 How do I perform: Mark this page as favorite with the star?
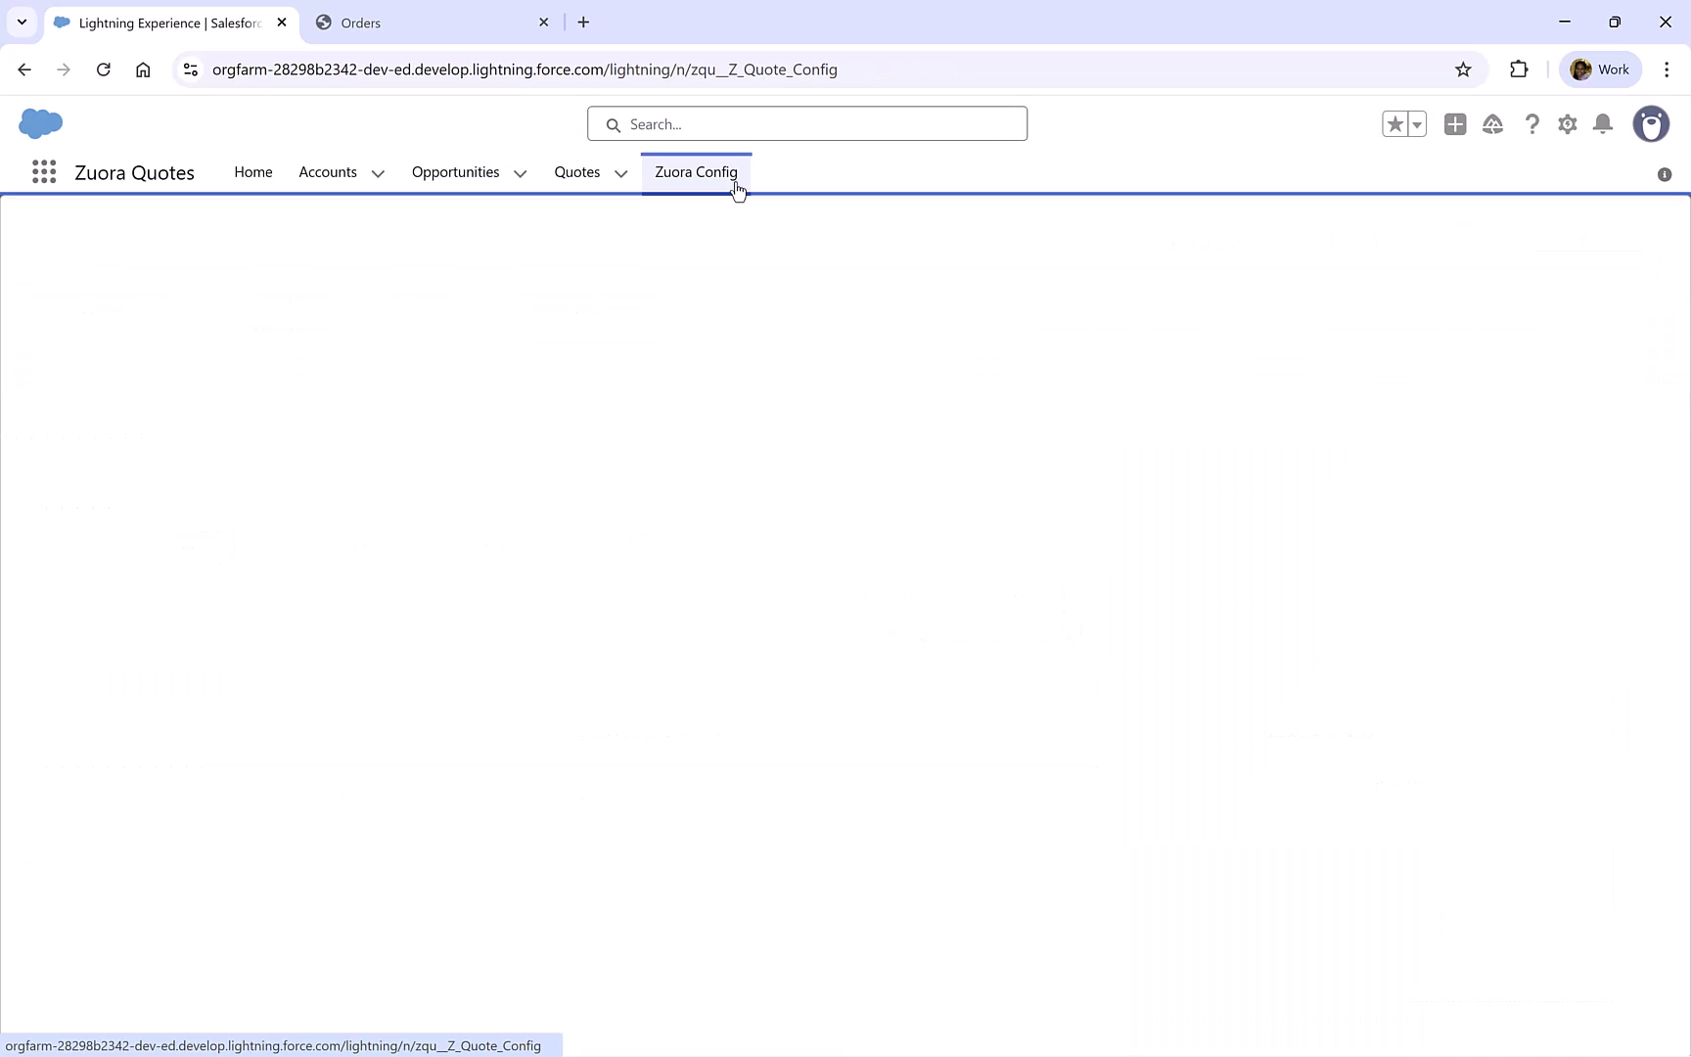pyautogui.click(x=1395, y=124)
